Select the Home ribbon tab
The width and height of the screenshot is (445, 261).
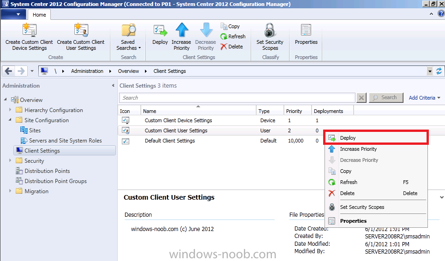point(39,15)
